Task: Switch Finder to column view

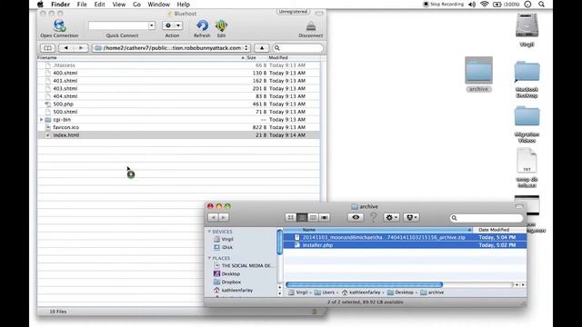Action: (x=313, y=218)
